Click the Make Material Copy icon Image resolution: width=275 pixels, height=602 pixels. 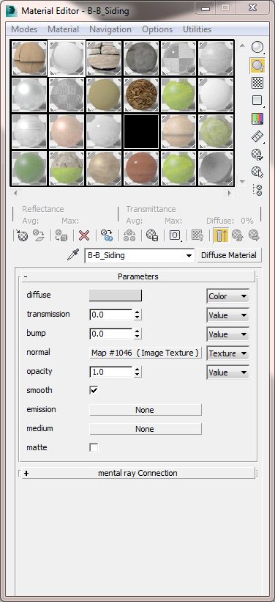pyautogui.click(x=107, y=235)
